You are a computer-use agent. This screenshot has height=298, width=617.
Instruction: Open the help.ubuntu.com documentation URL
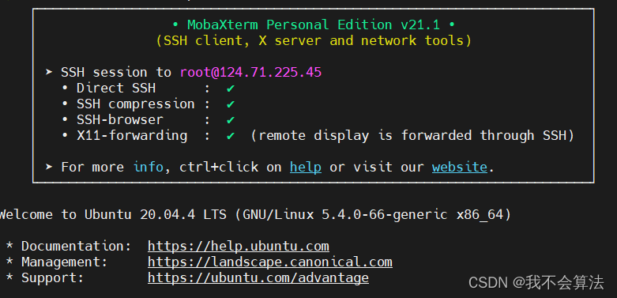(x=239, y=246)
